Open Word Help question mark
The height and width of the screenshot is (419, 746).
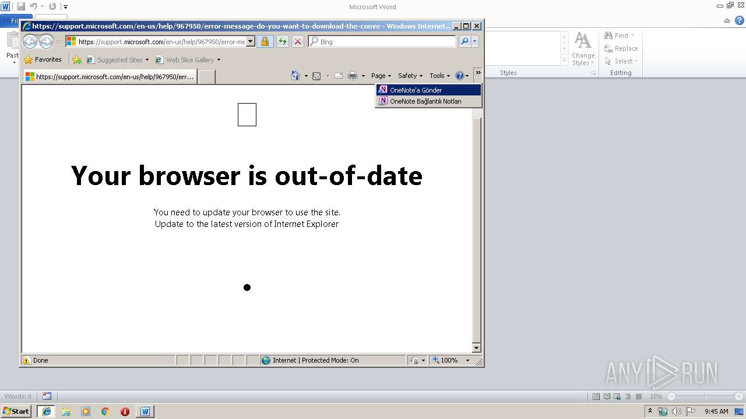(739, 20)
